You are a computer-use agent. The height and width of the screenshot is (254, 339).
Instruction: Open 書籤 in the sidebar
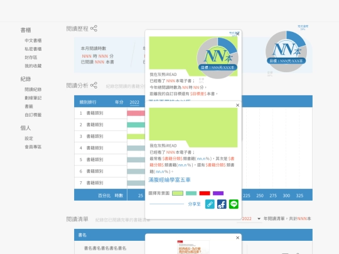pos(29,106)
